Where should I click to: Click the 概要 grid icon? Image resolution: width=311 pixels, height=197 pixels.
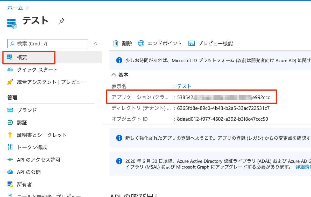[x=10, y=57]
